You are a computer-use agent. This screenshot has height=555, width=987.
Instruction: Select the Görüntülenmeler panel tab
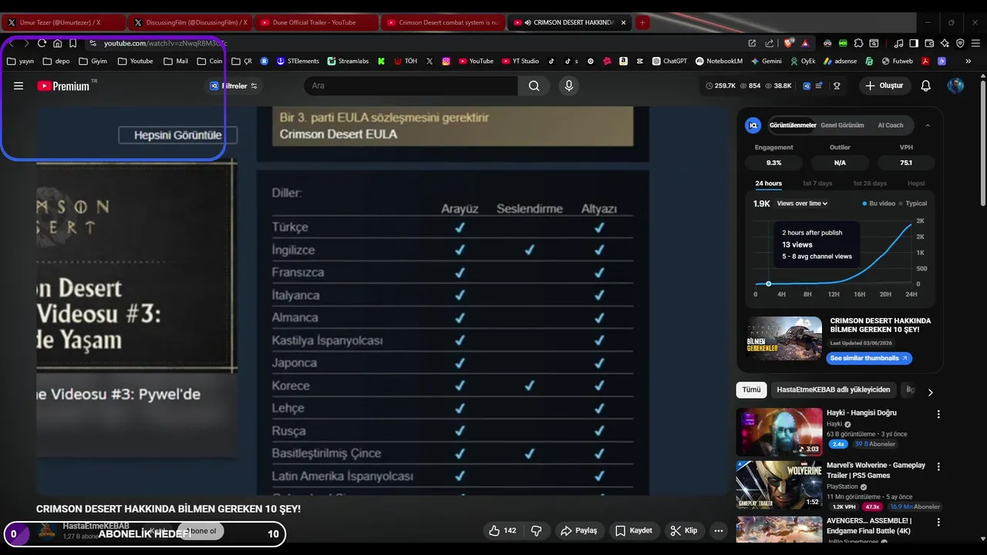pyautogui.click(x=792, y=125)
